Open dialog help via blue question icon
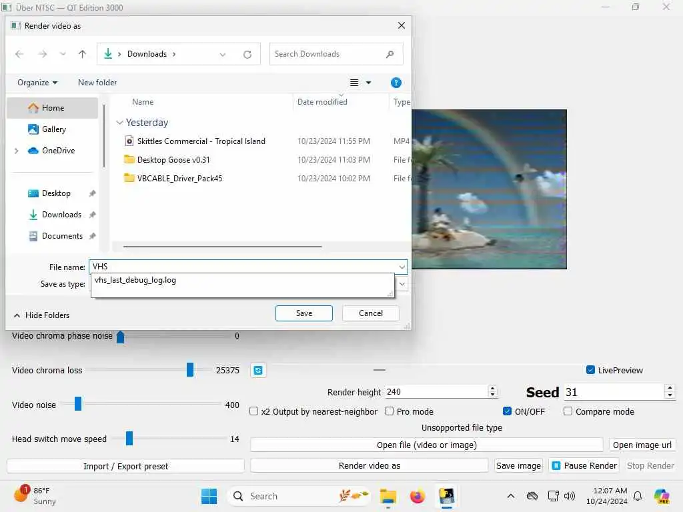Screen dimensions: 683x512 pyautogui.click(x=396, y=83)
